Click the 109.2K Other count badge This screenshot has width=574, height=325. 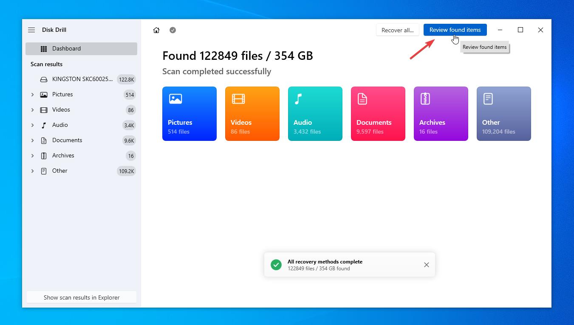(127, 171)
